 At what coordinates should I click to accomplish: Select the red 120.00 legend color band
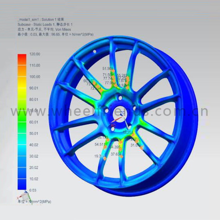click(x=22, y=60)
